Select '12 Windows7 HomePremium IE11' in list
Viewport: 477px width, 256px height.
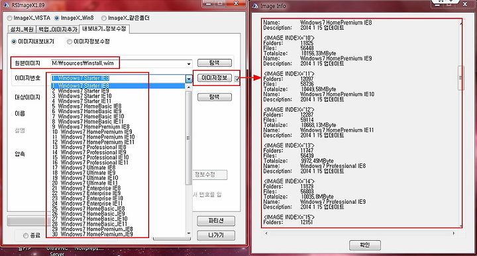point(118,142)
